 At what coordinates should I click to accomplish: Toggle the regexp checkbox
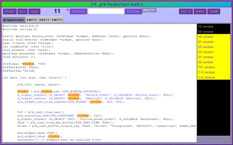[149, 10]
